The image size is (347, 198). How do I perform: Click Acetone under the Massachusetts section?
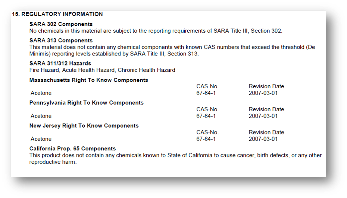(41, 93)
